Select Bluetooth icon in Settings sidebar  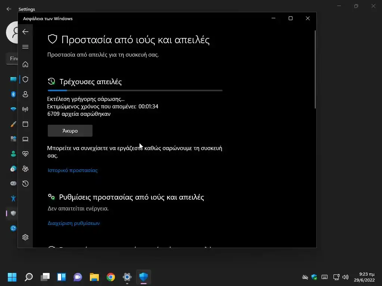[x=13, y=94]
